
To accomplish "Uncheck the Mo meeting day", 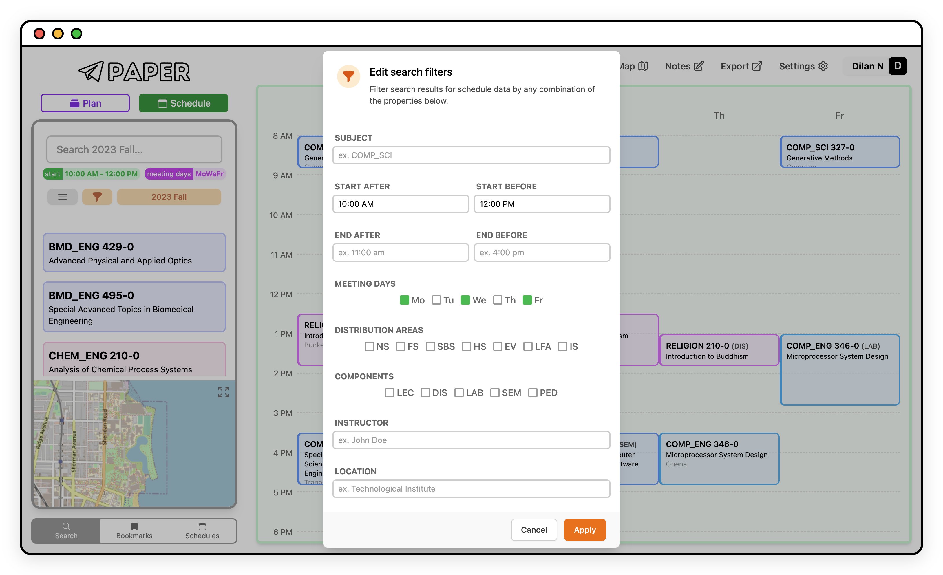I will [404, 300].
